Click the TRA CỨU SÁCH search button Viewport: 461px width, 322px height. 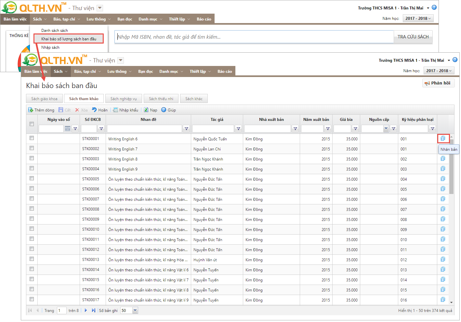pyautogui.click(x=413, y=37)
